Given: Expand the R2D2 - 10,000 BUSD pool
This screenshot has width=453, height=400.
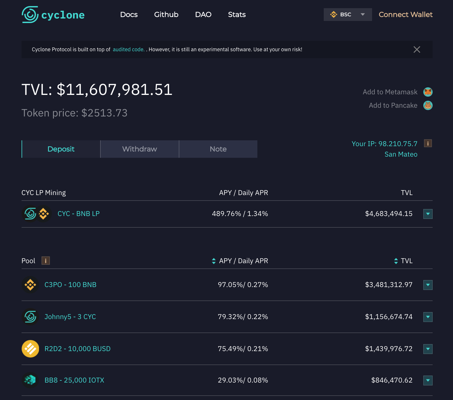Looking at the screenshot, I should click(x=428, y=349).
